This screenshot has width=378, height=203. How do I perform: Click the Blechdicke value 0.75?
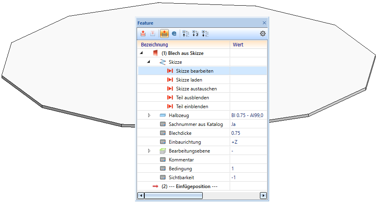235,133
